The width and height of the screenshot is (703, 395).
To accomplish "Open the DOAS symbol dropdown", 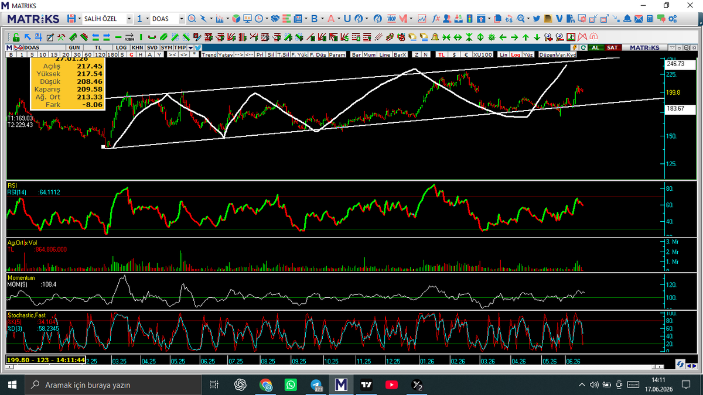I will pos(182,19).
